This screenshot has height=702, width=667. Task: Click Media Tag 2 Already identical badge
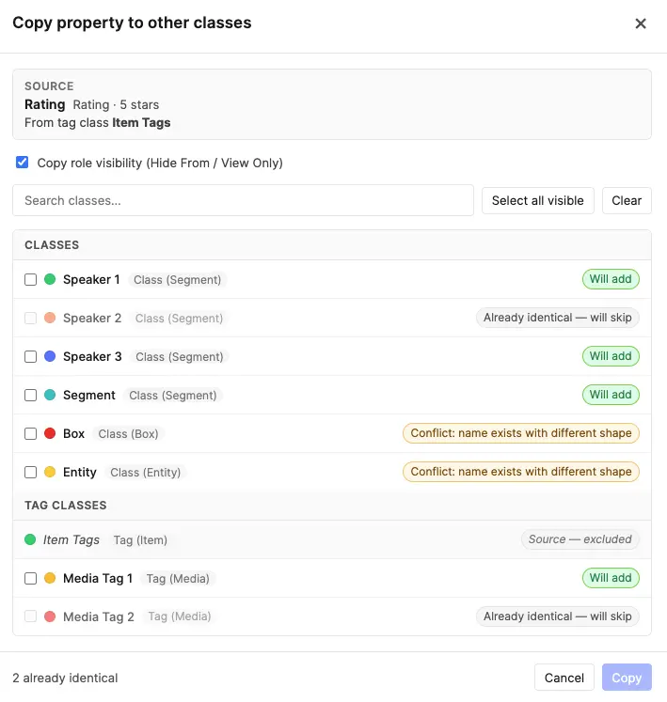(558, 616)
